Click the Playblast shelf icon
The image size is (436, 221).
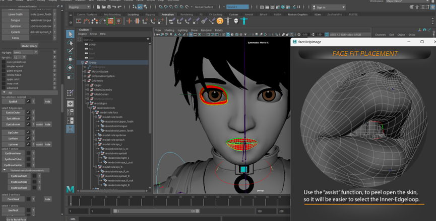coord(79,21)
